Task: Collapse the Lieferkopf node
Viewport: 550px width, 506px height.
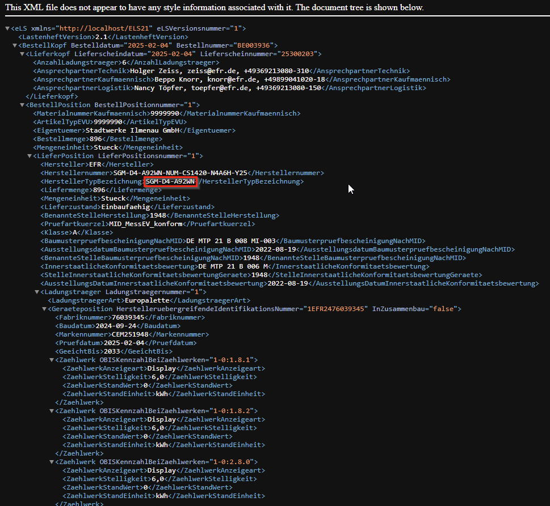Action: click(22, 54)
